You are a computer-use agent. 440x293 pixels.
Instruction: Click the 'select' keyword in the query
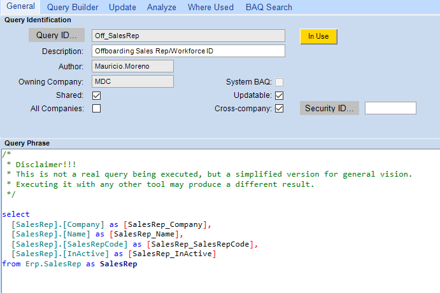pos(16,214)
